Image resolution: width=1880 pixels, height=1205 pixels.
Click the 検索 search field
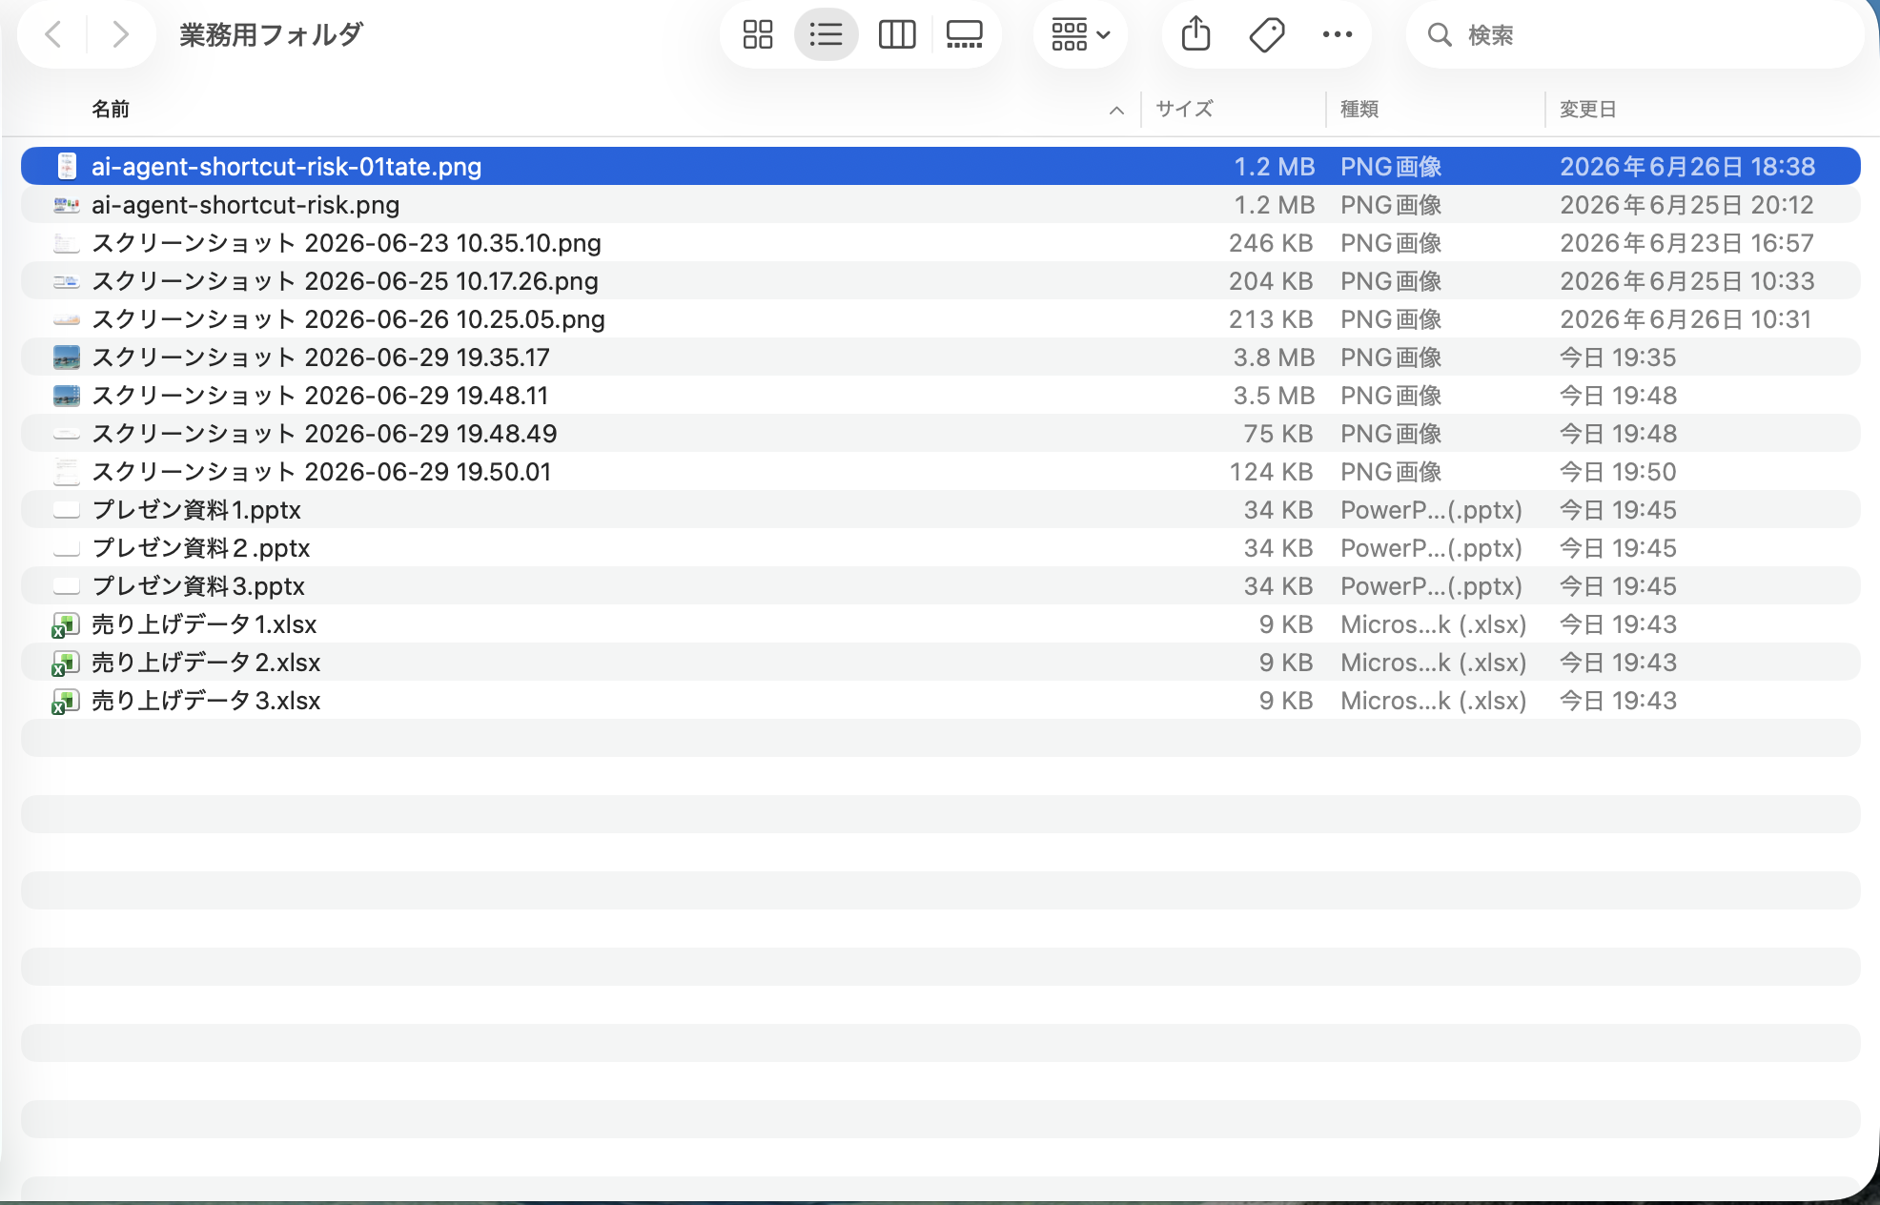pos(1635,35)
